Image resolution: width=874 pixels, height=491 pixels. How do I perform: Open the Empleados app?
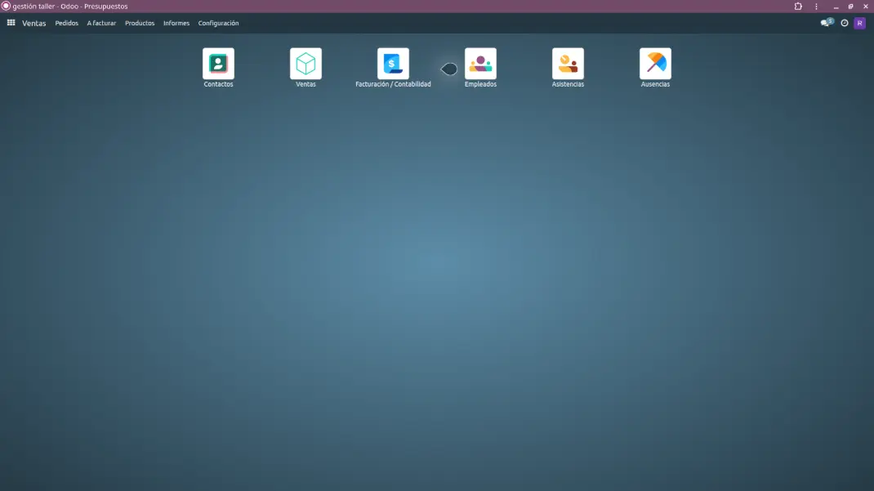(480, 64)
